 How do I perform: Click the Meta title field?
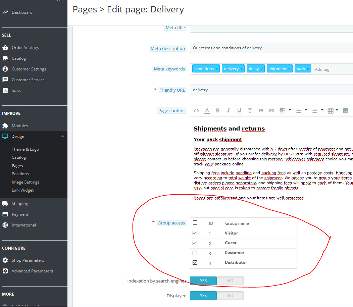[271, 29]
